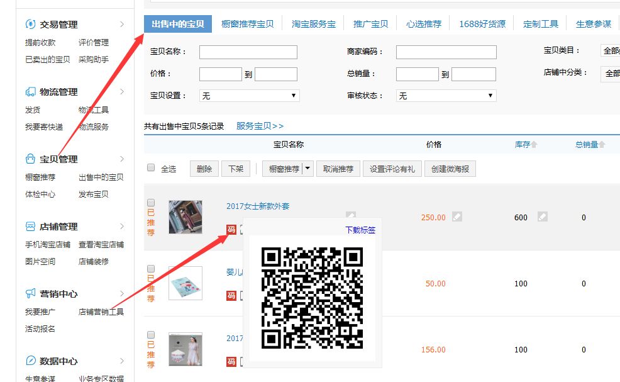Viewport: 620px width, 382px height.
Task: Click edit pencil icon next to stock 600
Action: tap(543, 216)
